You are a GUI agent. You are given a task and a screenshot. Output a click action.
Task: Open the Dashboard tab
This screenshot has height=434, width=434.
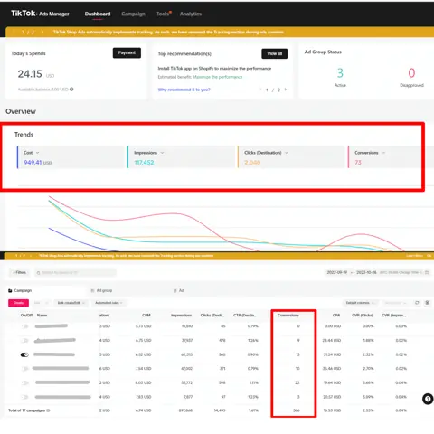98,14
